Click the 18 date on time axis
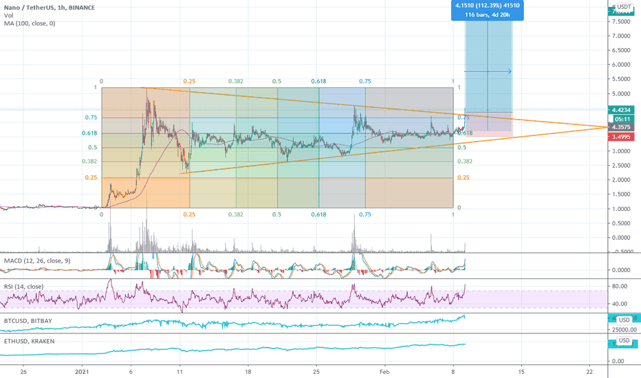The width and height of the screenshot is (641, 378). pos(248,372)
